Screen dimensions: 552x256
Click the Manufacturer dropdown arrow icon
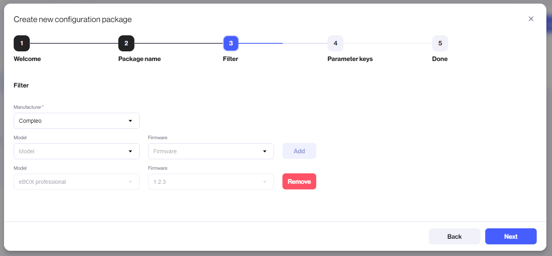tap(130, 121)
